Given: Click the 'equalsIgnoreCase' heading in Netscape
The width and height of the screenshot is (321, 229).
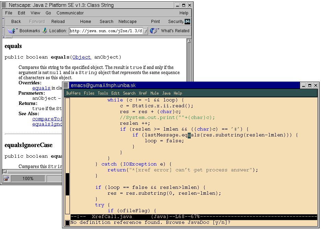Looking at the screenshot, I should (28, 145).
